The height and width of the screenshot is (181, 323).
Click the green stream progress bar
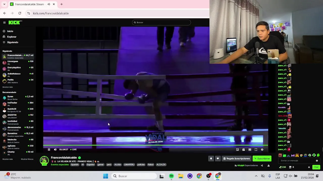pos(155,145)
